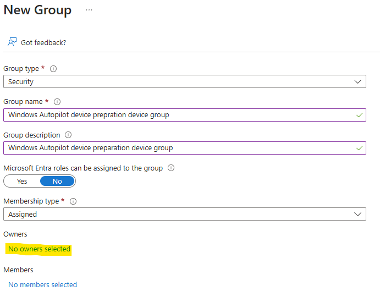Click the No members selected link
Screen dimensions: 380x291
point(43,284)
